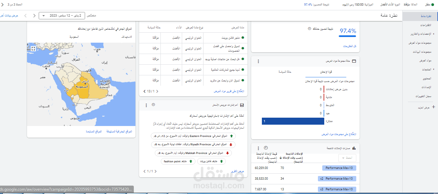Open 'مجموعات البيانات' in the sidebar
This screenshot has height=194, width=438.
pyautogui.click(x=422, y=52)
